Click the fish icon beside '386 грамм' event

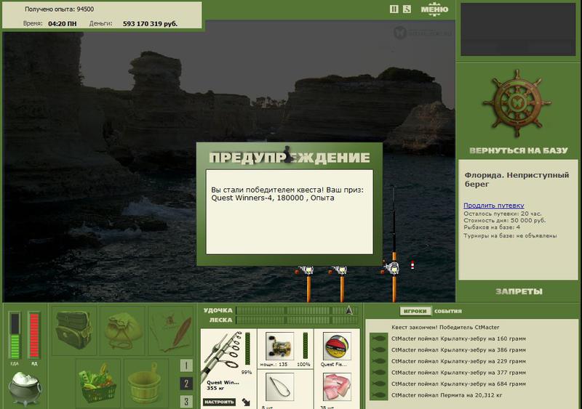coord(378,350)
